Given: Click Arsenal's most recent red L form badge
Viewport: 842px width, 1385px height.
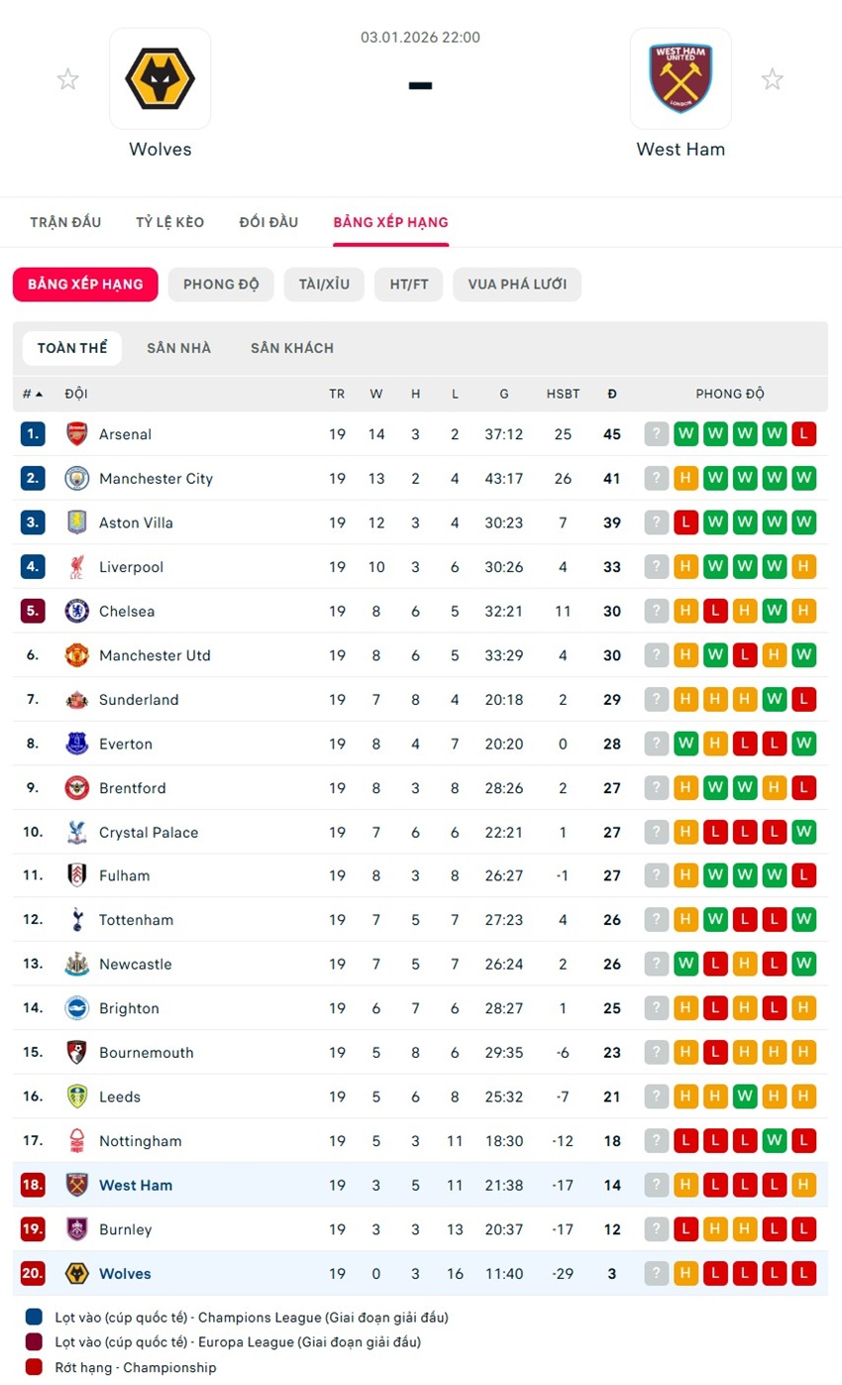Looking at the screenshot, I should [804, 434].
